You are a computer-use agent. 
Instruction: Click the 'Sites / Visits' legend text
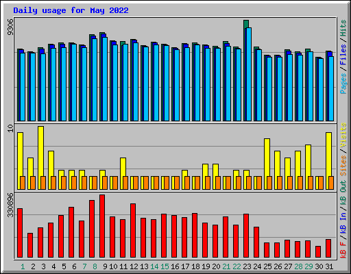pos(343,149)
